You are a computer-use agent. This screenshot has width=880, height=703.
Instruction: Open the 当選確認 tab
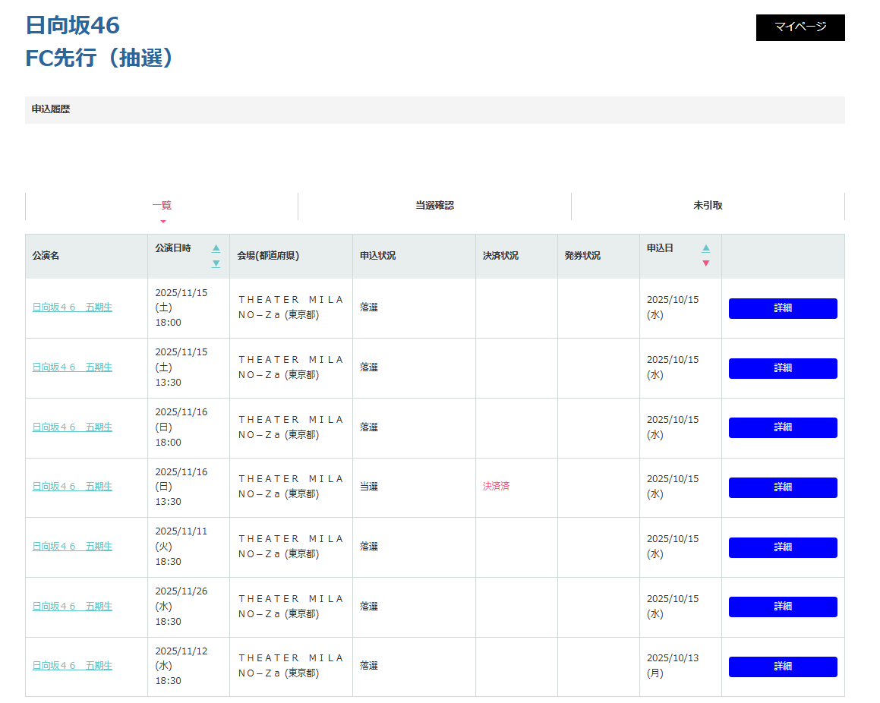(x=434, y=206)
